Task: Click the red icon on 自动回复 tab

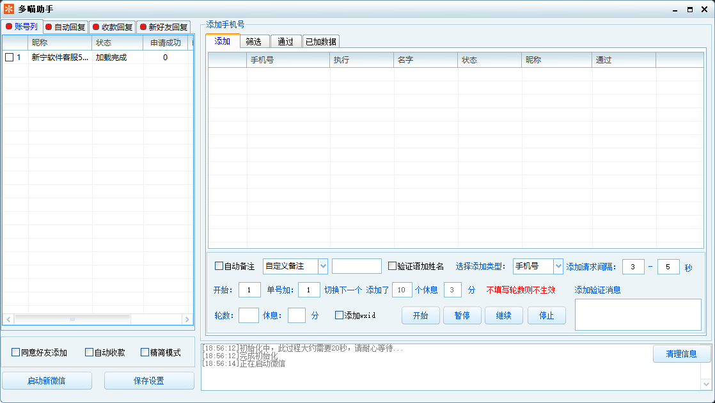Action: click(49, 27)
